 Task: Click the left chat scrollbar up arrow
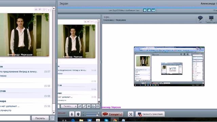pos(54,8)
